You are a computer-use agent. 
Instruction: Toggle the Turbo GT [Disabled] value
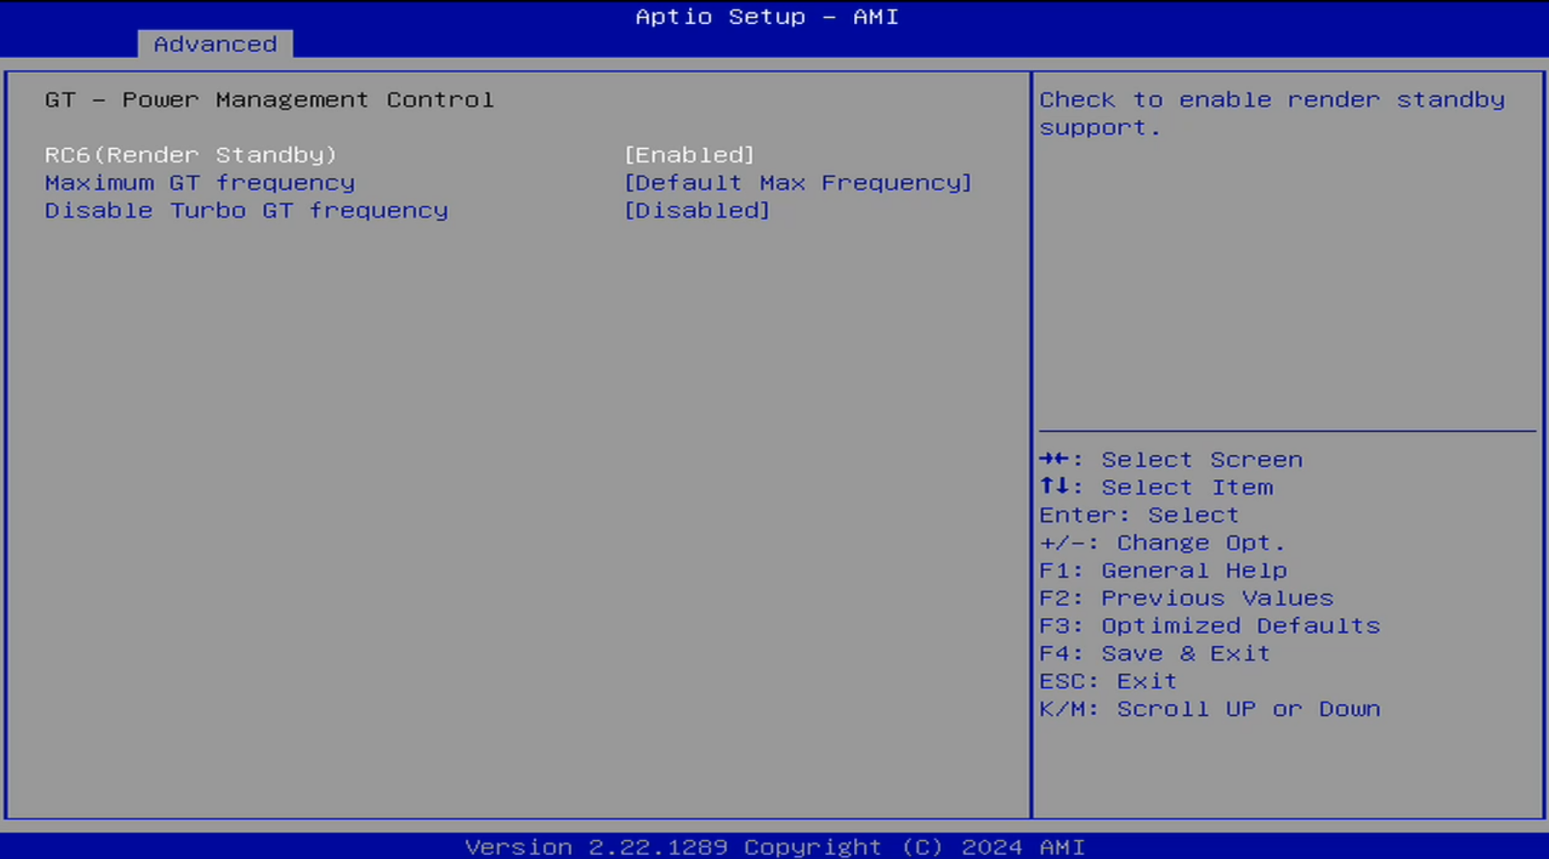click(x=697, y=210)
